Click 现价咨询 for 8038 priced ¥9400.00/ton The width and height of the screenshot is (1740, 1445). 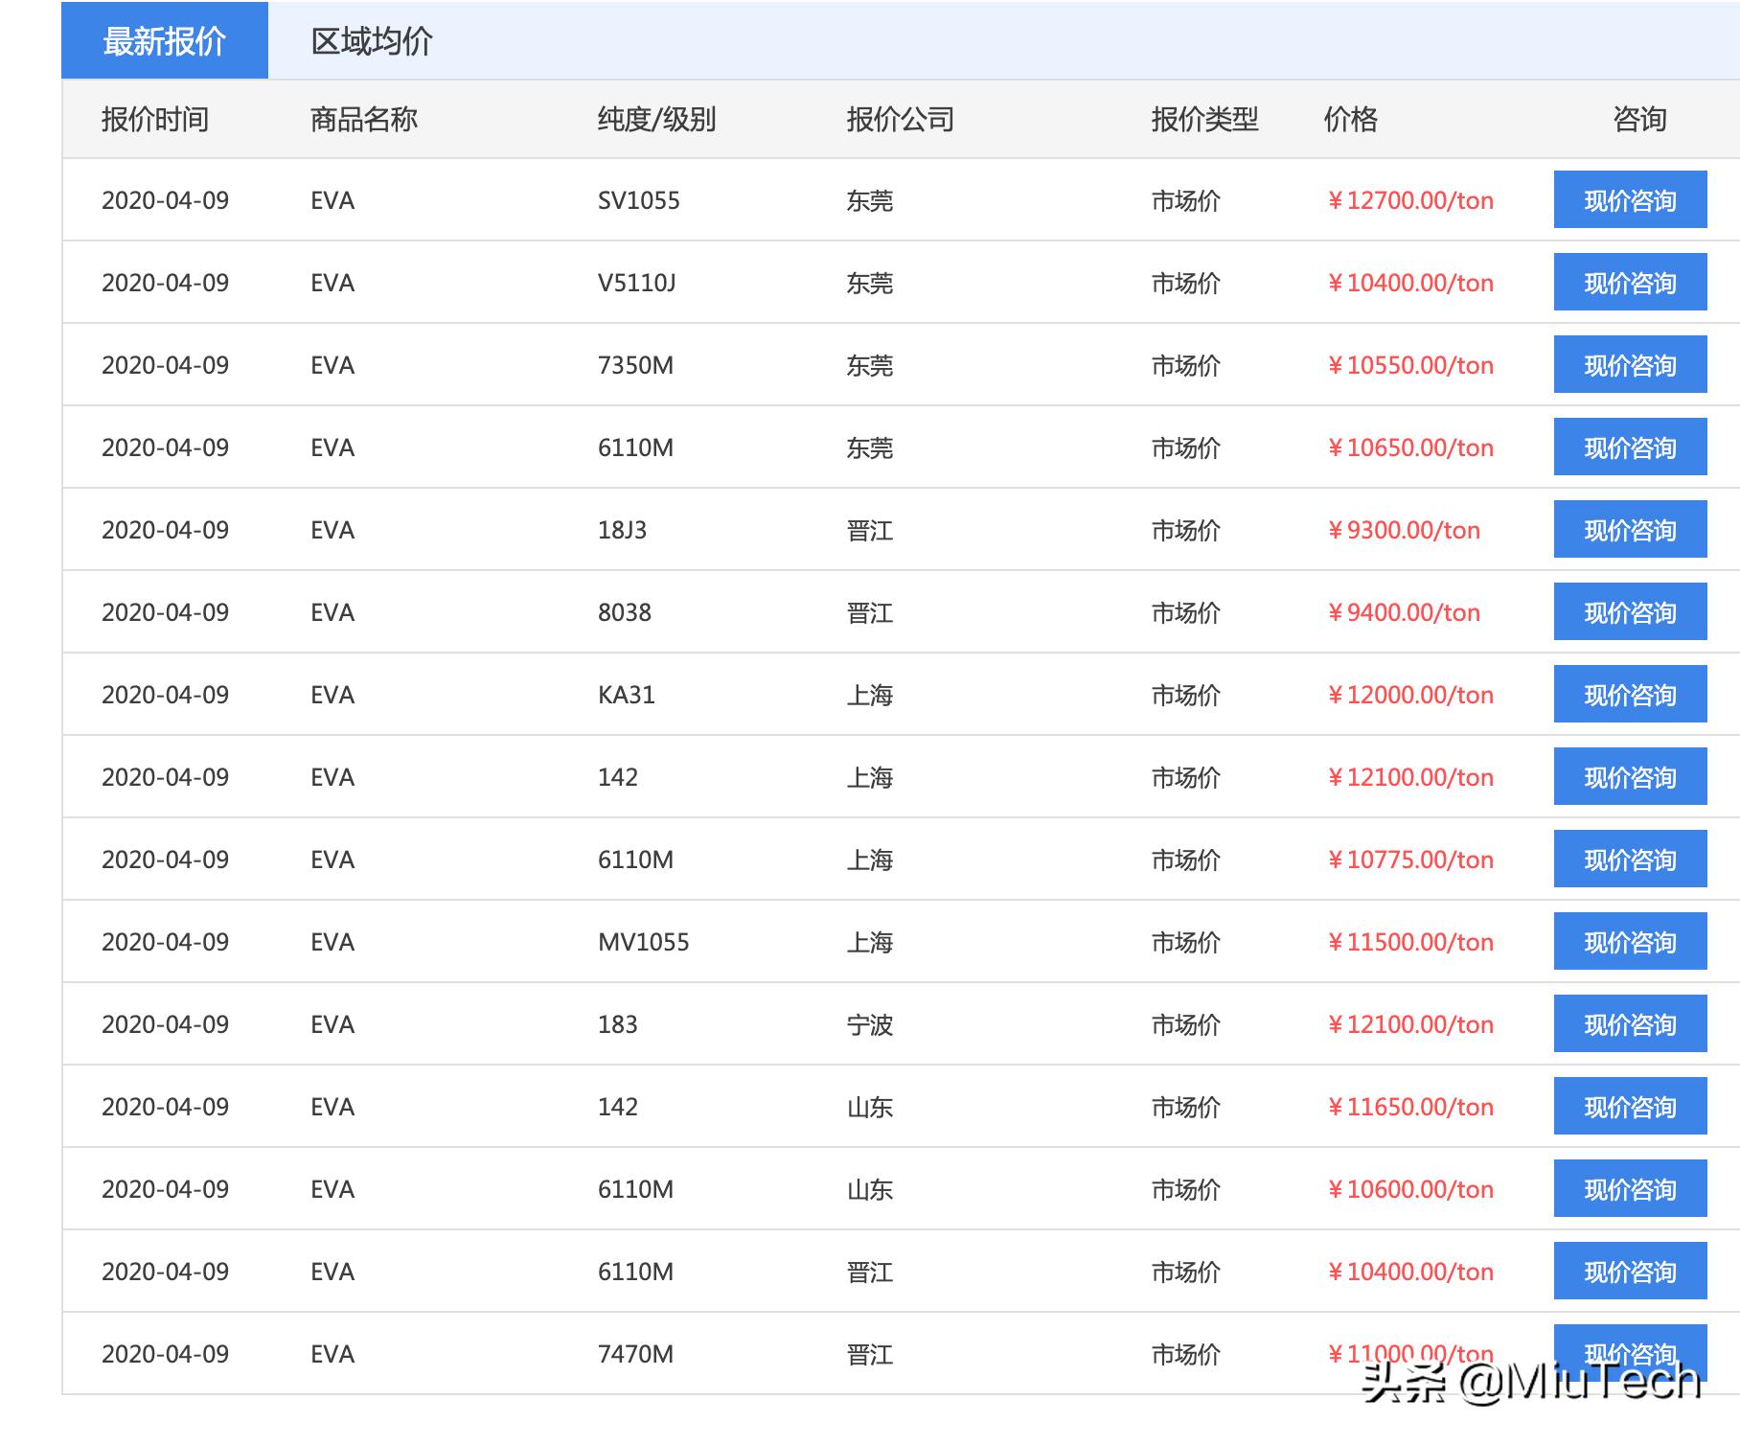click(x=1630, y=612)
